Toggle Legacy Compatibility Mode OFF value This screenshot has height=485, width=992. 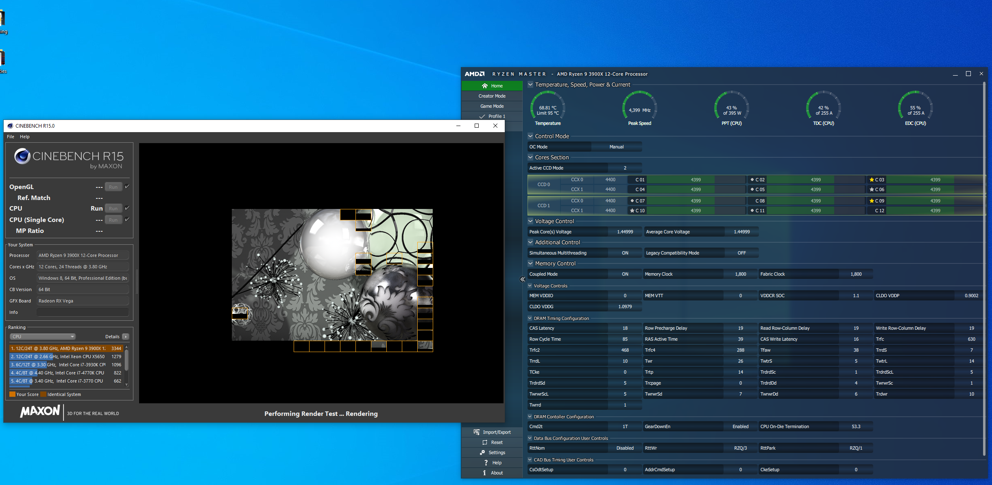(741, 253)
